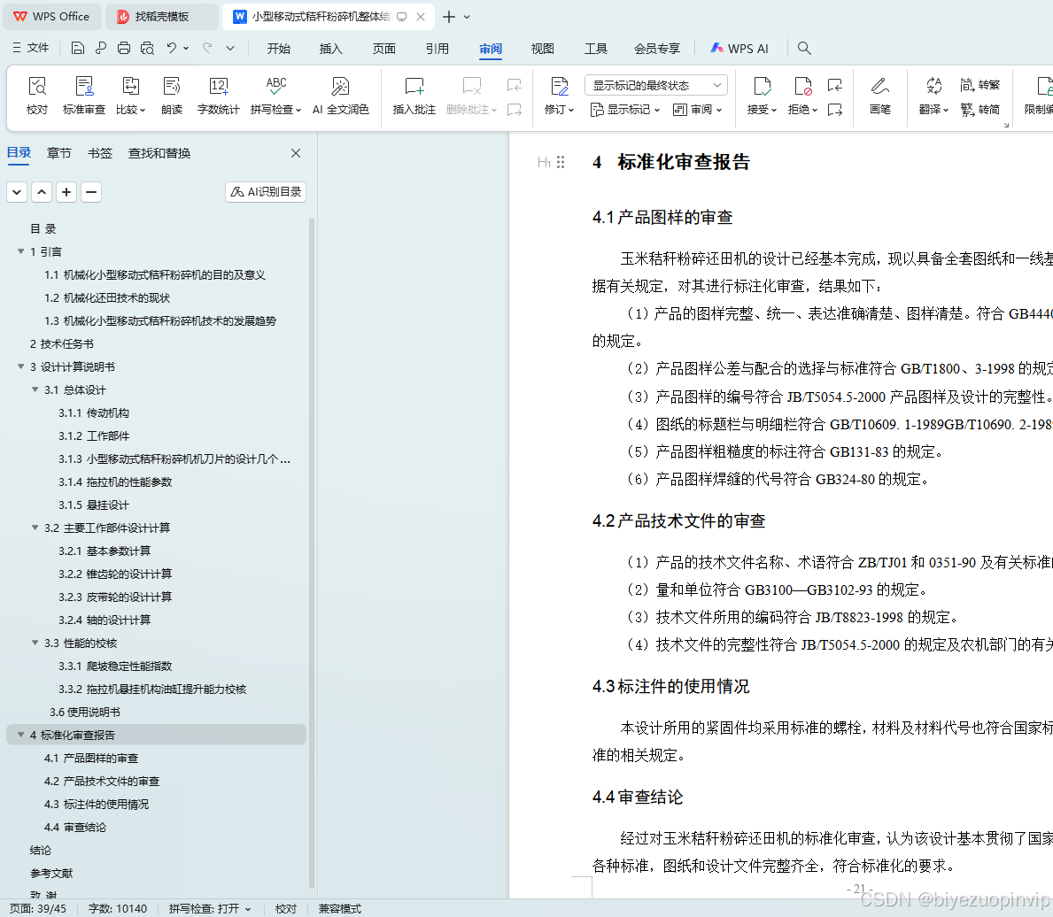This screenshot has width=1053, height=917.
Task: Go to 4.2 产品技术文件的审查 in outline
Action: pos(102,781)
